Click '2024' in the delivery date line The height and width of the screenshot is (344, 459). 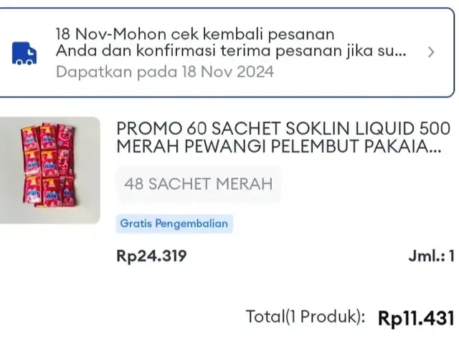255,72
